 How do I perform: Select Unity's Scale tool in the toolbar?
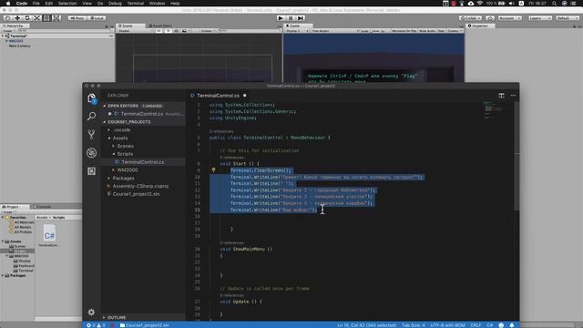[x=36, y=18]
